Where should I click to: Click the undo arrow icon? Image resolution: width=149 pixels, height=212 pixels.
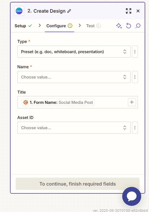128,26
